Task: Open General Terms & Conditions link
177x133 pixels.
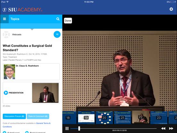Action: (x=27, y=125)
